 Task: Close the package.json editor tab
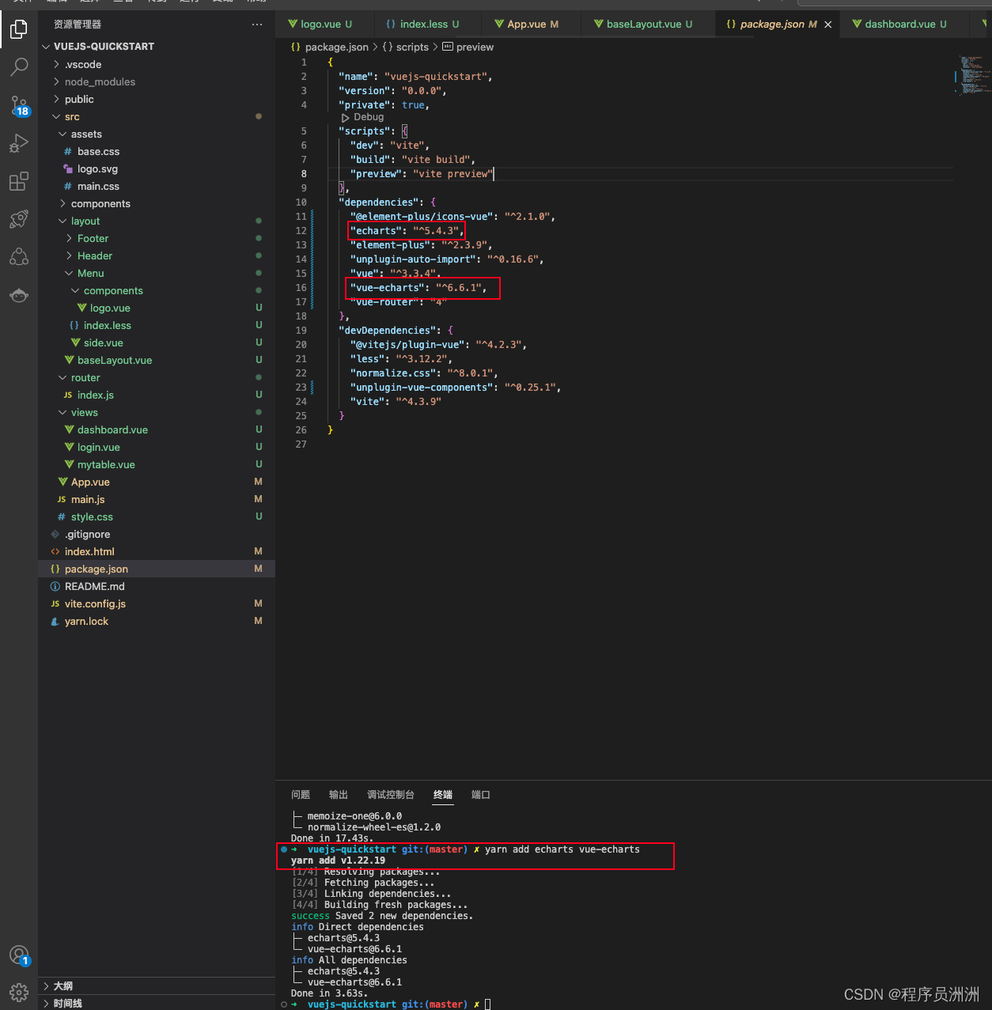click(x=828, y=25)
